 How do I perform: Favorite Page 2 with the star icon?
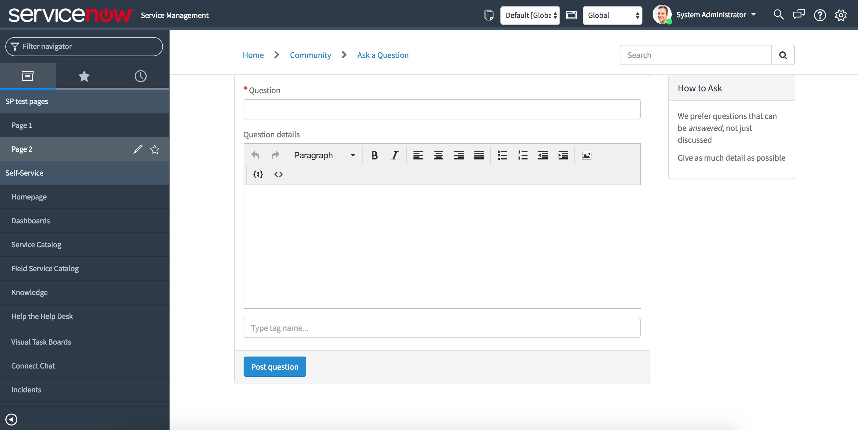pos(154,149)
